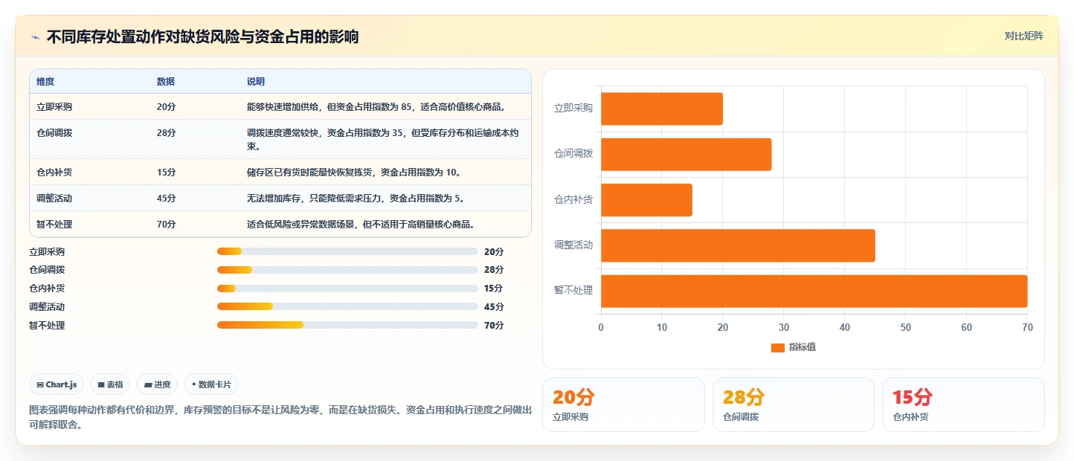Select the Chart.js tag chip

(x=57, y=384)
